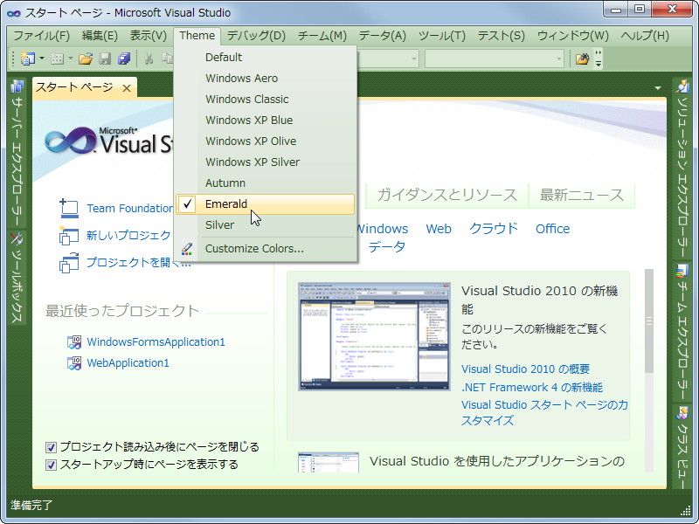Open the Add Item toolbar dropdown arrow
Image resolution: width=699 pixels, height=524 pixels.
(x=70, y=59)
